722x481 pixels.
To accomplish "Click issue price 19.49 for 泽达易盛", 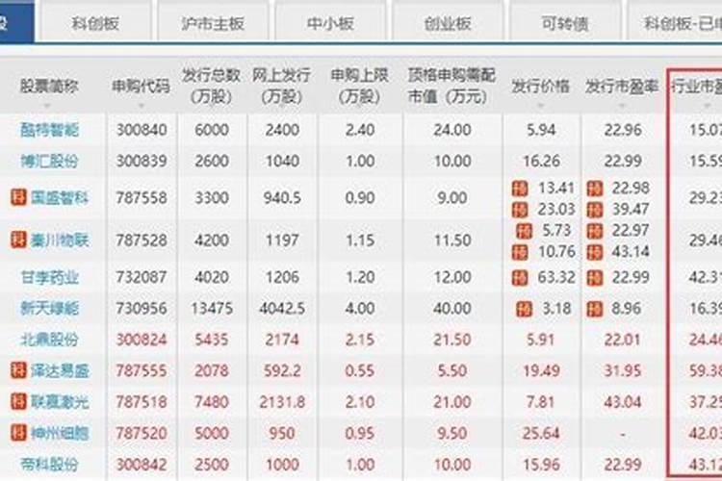I will pos(541,370).
